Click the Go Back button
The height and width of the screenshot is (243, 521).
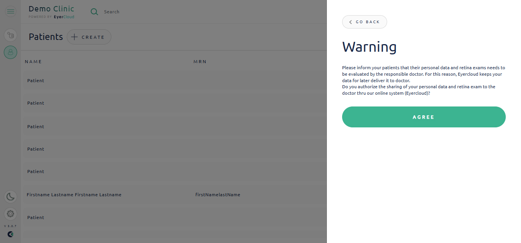[x=365, y=22]
